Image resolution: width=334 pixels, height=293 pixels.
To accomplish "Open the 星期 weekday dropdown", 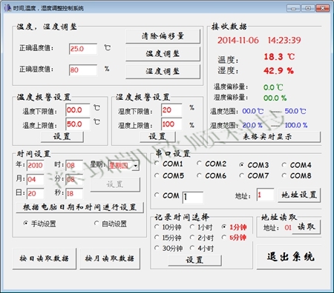I will pyautogui.click(x=136, y=166).
